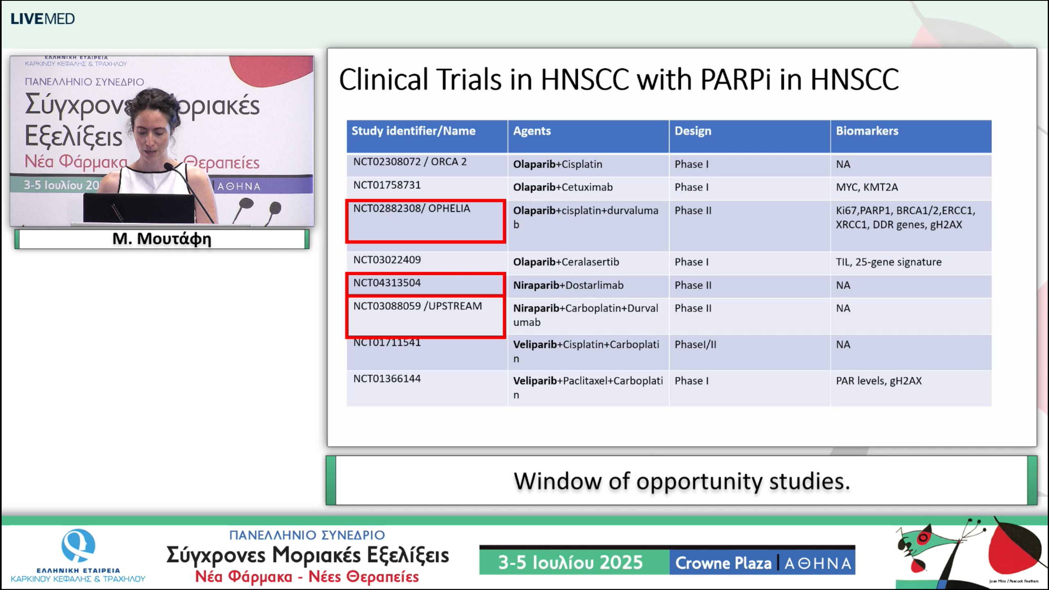Click the Σύγχρονες Μοριακές Εξελίξεις footer title
This screenshot has height=590, width=1049.
tap(307, 556)
